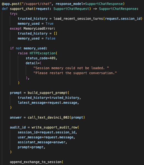Screen dimensions: 144x165
Task: Click the def keyword
Action: tap(5, 9)
